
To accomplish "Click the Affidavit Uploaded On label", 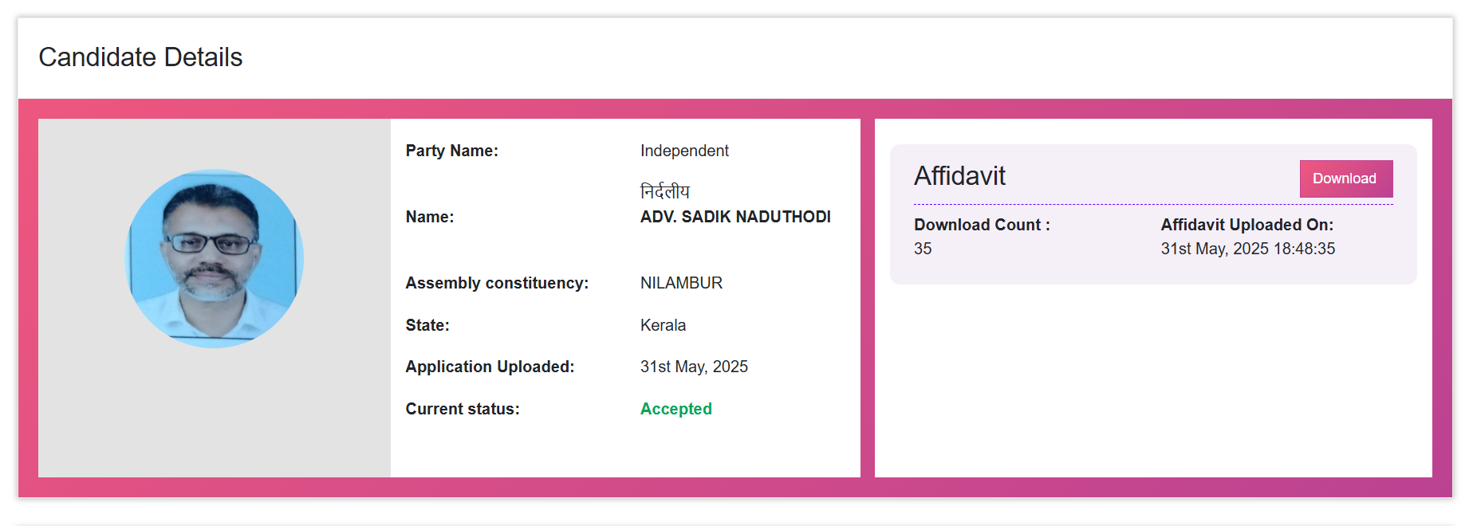I will pyautogui.click(x=1247, y=225).
